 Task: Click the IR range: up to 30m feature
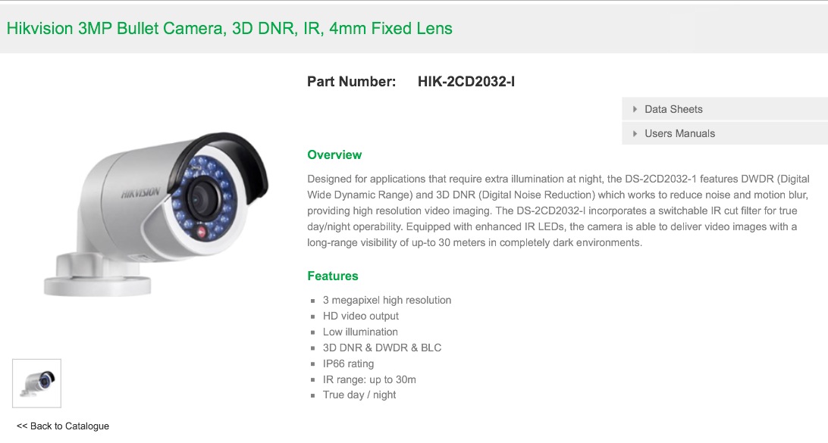click(370, 379)
